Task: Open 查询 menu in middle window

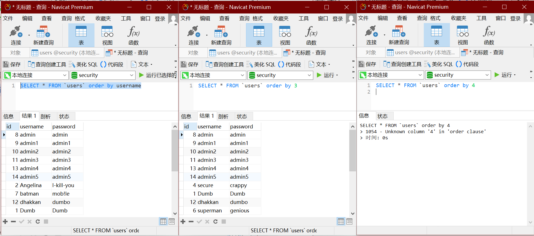Action: 244,19
